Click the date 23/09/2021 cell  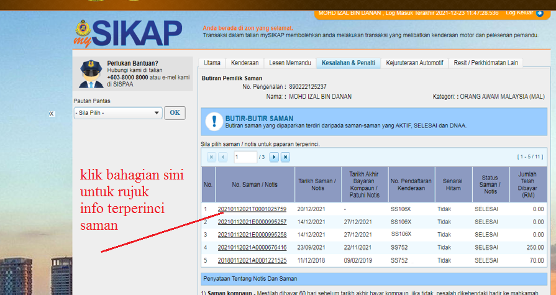(x=311, y=247)
